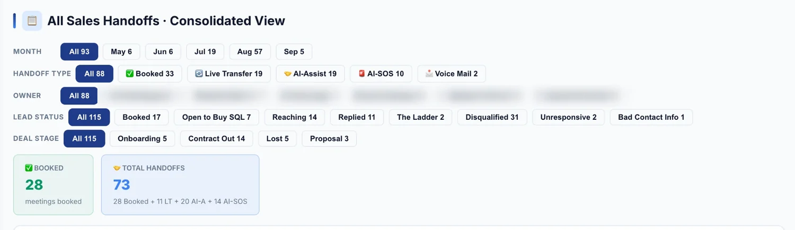
Task: Filter lead status to Replied 11
Action: tap(357, 117)
